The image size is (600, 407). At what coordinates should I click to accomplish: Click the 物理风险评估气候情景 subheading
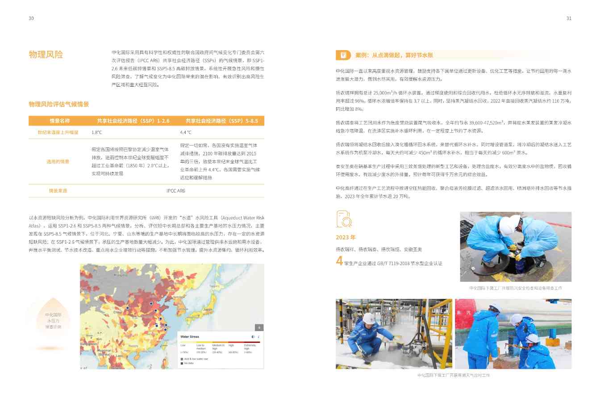[x=59, y=104]
